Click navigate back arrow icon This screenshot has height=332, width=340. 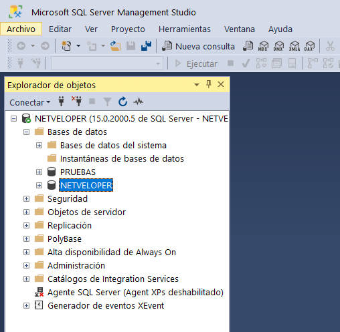[x=21, y=46]
